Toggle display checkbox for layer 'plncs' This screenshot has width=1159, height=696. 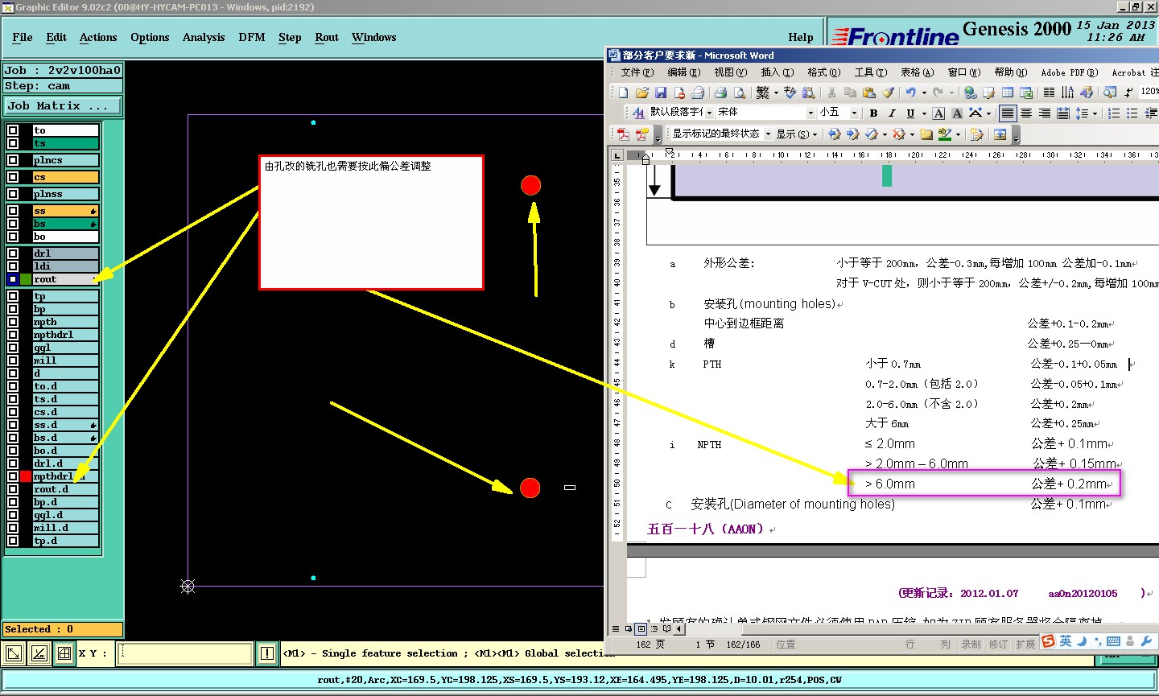click(13, 160)
